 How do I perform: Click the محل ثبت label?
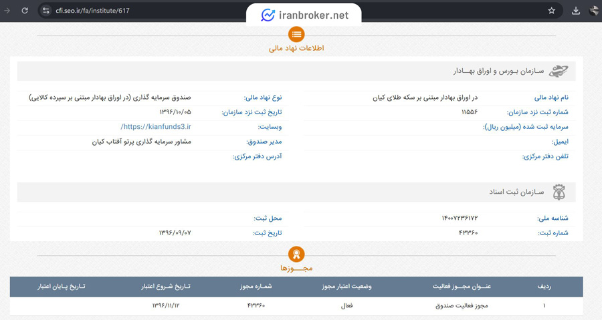[268, 218]
